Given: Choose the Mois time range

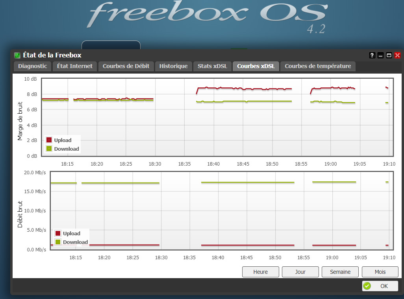Looking at the screenshot, I should [x=380, y=272].
